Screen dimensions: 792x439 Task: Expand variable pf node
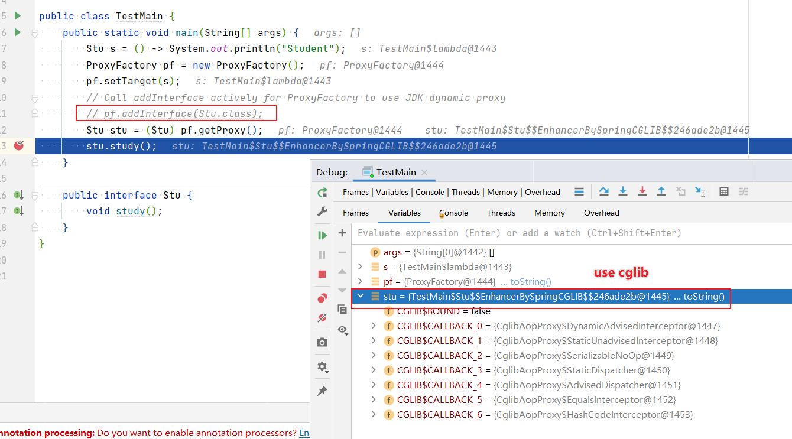pyautogui.click(x=360, y=282)
